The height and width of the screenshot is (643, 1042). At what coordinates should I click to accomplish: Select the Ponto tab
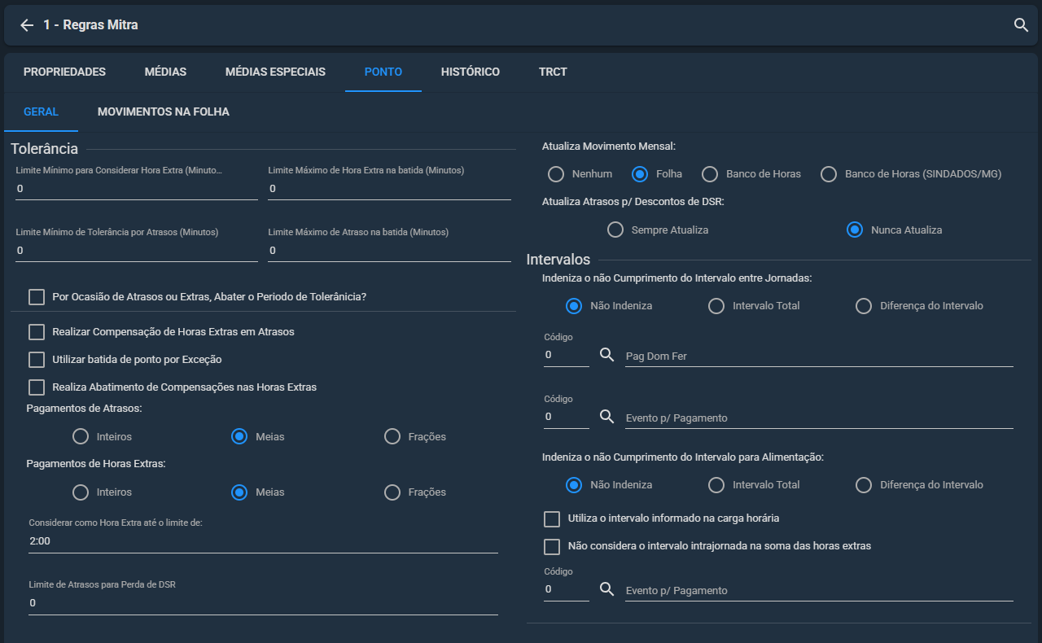click(383, 72)
